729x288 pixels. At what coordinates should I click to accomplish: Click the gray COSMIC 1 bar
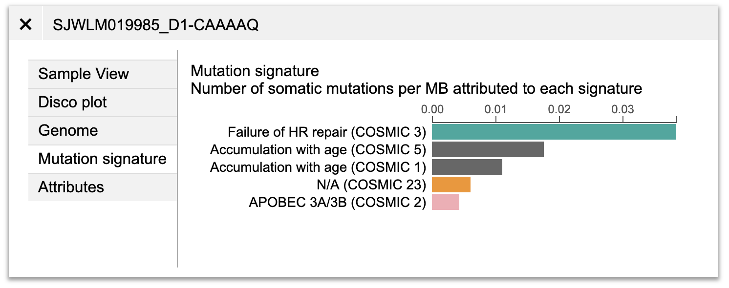(467, 167)
